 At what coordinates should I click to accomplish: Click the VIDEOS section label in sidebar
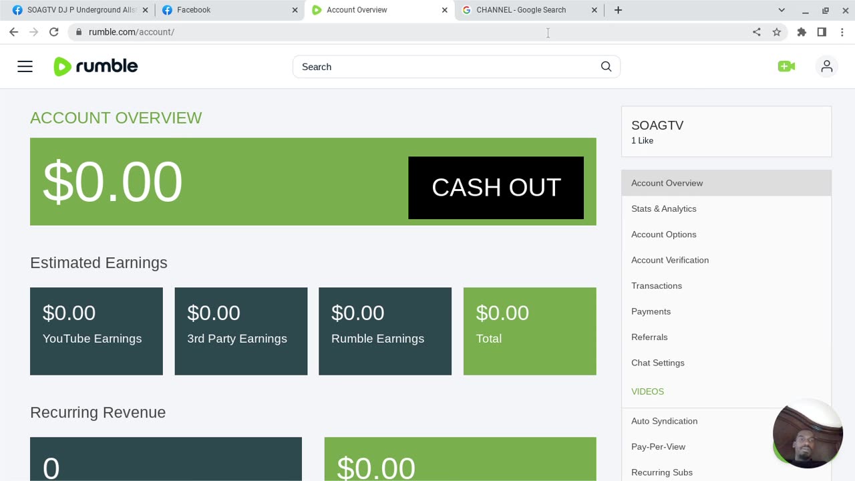[647, 391]
